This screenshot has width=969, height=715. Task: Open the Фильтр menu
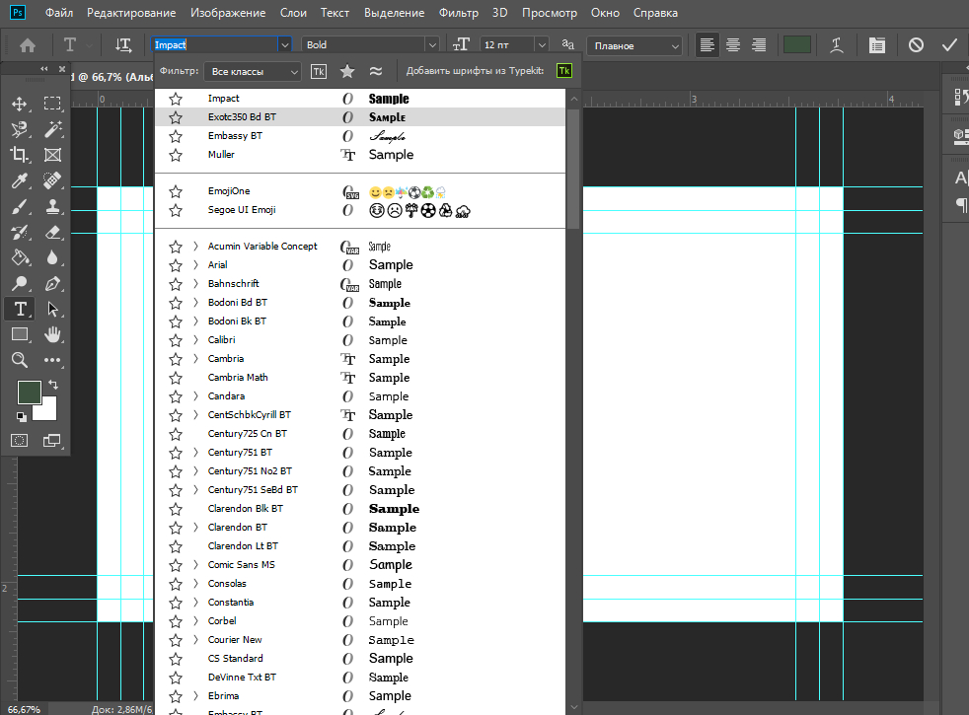pos(457,14)
